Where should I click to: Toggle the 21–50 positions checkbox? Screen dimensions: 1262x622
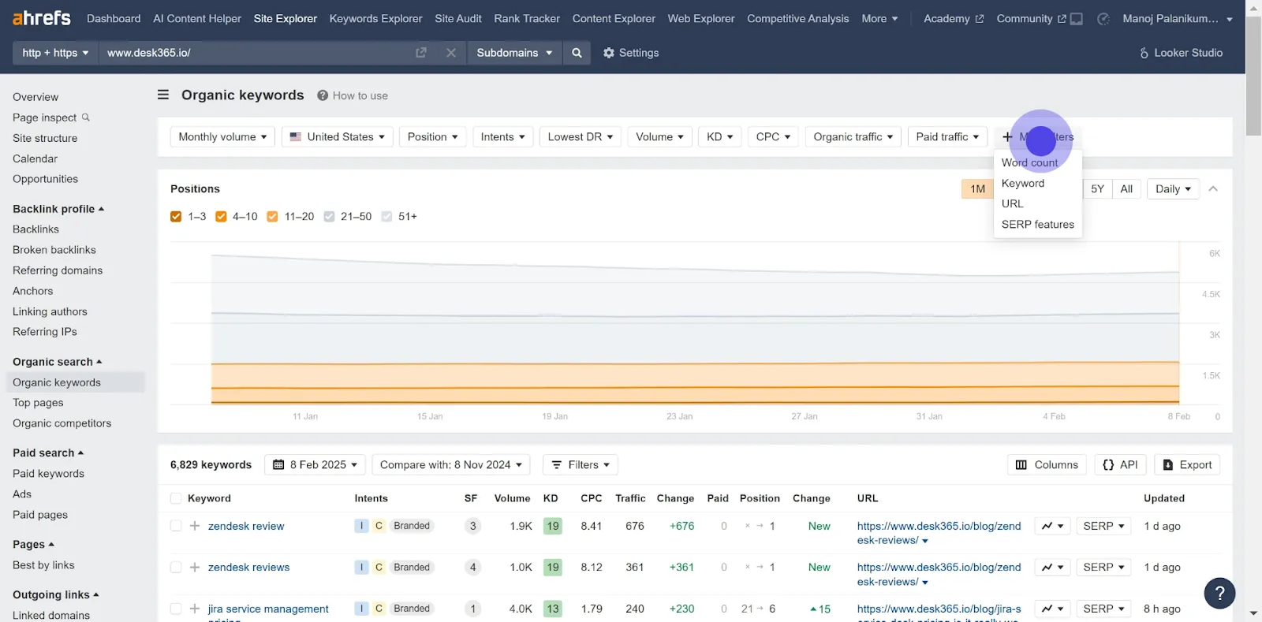tap(329, 217)
